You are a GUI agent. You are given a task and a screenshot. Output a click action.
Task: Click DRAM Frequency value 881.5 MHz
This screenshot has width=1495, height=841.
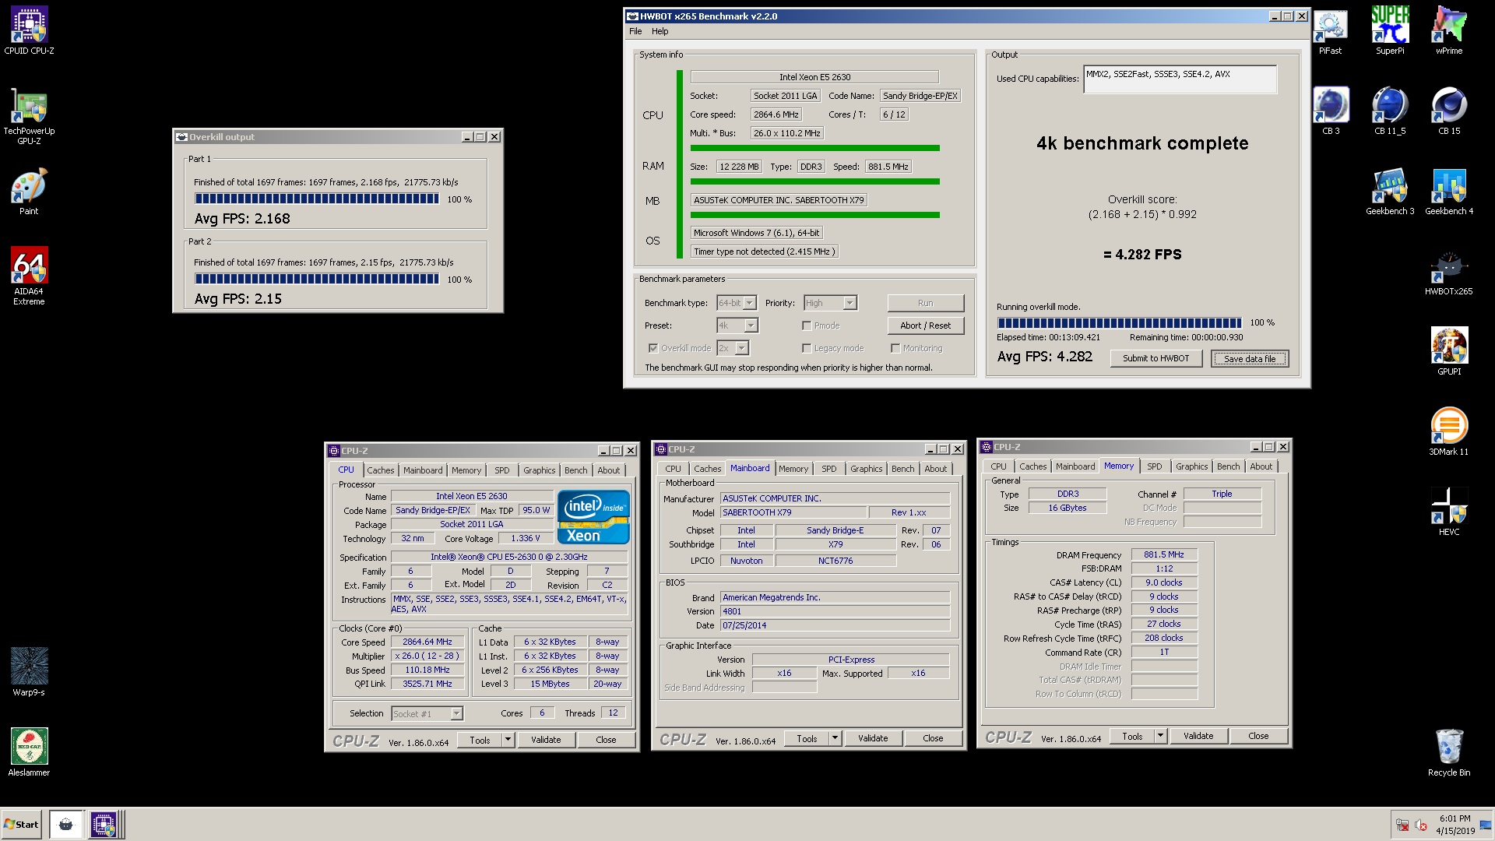coord(1164,554)
